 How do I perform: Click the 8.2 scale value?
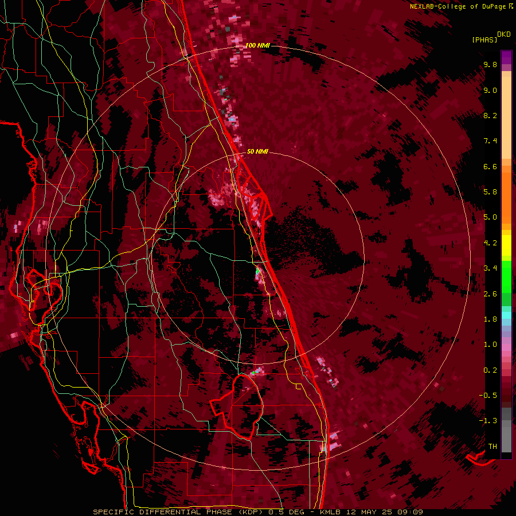pos(490,115)
